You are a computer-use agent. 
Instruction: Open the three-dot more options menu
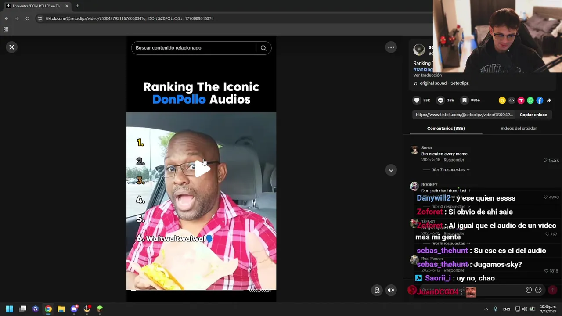click(391, 47)
